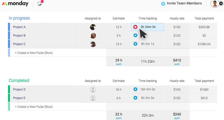The image size is (224, 120).
Task: Create a new pulse in Completed
Action: (x=34, y=107)
